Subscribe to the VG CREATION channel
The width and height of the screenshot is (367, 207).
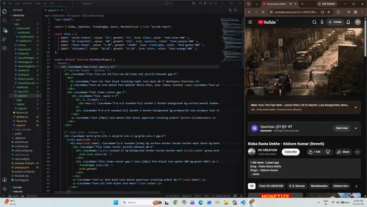click(x=291, y=152)
